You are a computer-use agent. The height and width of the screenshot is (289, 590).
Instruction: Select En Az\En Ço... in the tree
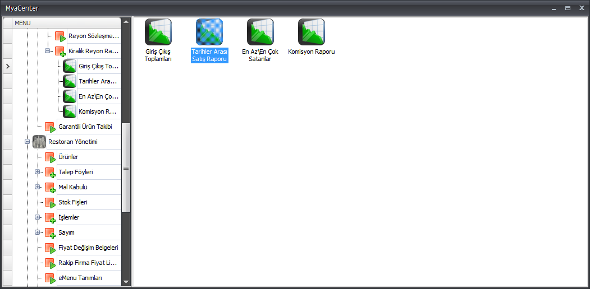click(x=99, y=96)
